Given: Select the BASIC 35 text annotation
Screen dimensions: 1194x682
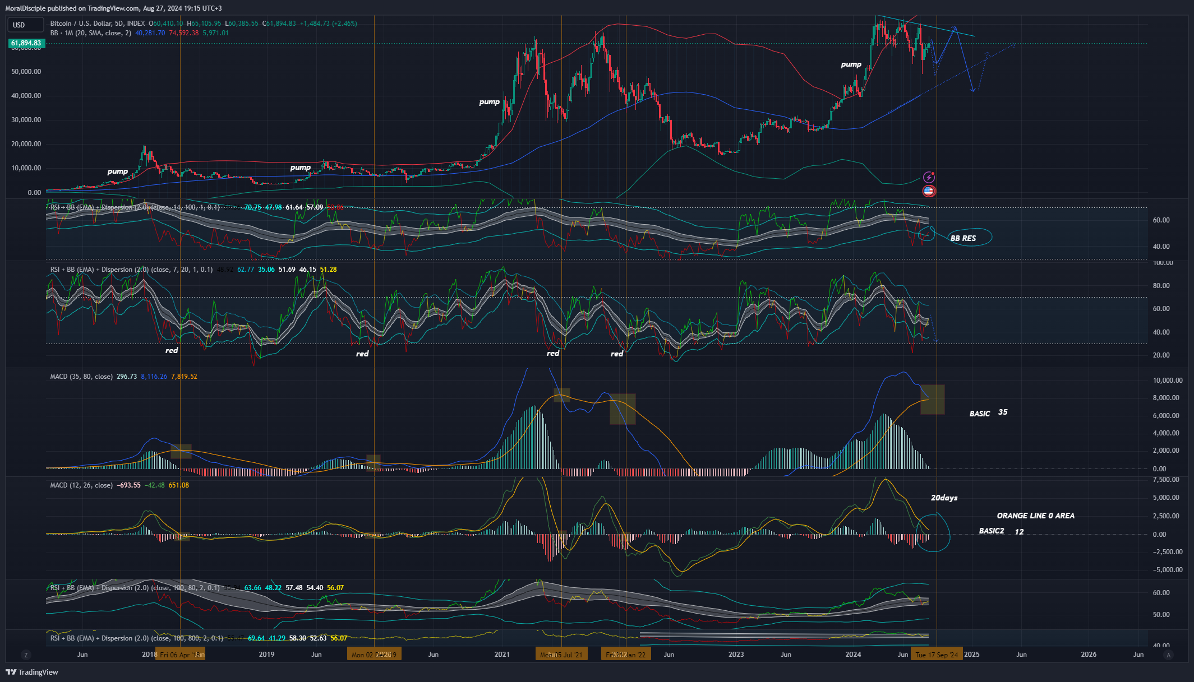Looking at the screenshot, I should coord(988,413).
